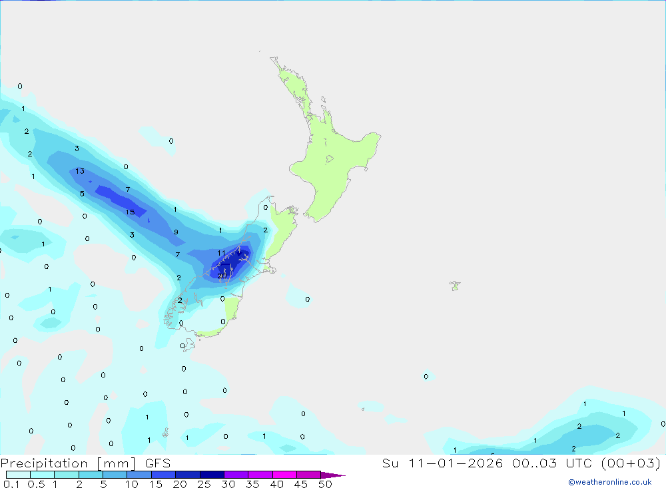Image resolution: width=666 pixels, height=488 pixels.
Task: Click the legend label "50"
Action: click(325, 484)
